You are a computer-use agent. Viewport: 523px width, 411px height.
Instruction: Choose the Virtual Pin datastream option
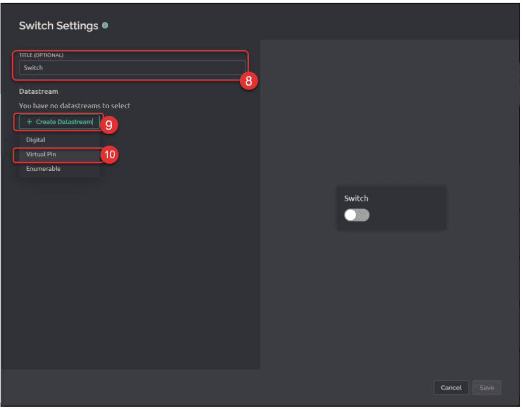click(41, 155)
